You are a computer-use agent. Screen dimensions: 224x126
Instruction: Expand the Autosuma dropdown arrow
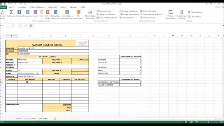coord(11,19)
